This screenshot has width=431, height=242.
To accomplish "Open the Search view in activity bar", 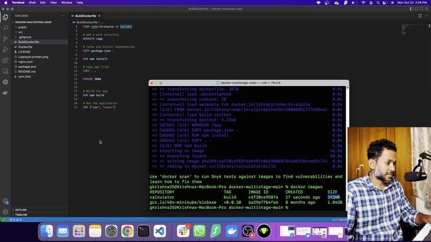I will click(x=5, y=28).
